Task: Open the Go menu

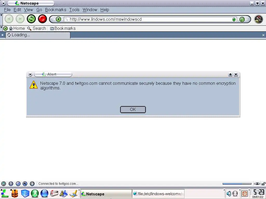Action: pos(39,10)
